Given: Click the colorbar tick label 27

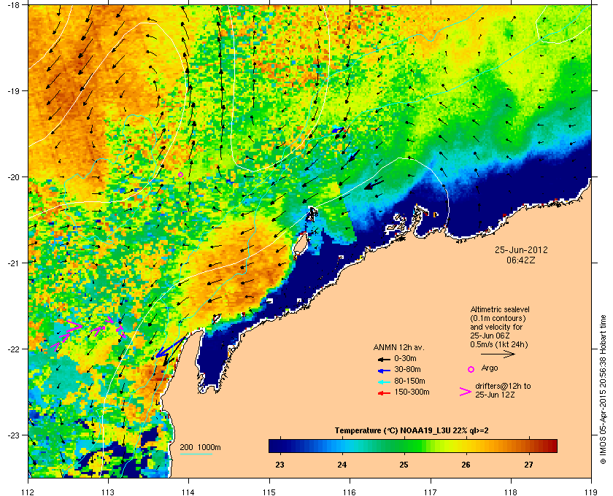Looking at the screenshot, I should (x=528, y=465).
